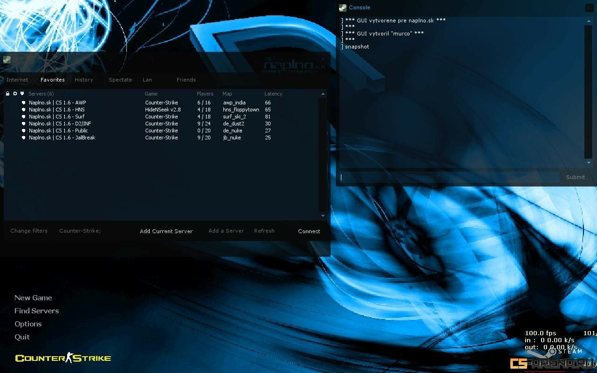Open the History tab
The height and width of the screenshot is (373, 597).
click(84, 80)
